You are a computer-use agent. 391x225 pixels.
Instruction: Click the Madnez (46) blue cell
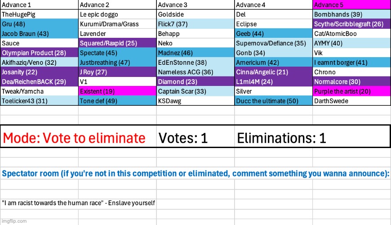(x=195, y=53)
